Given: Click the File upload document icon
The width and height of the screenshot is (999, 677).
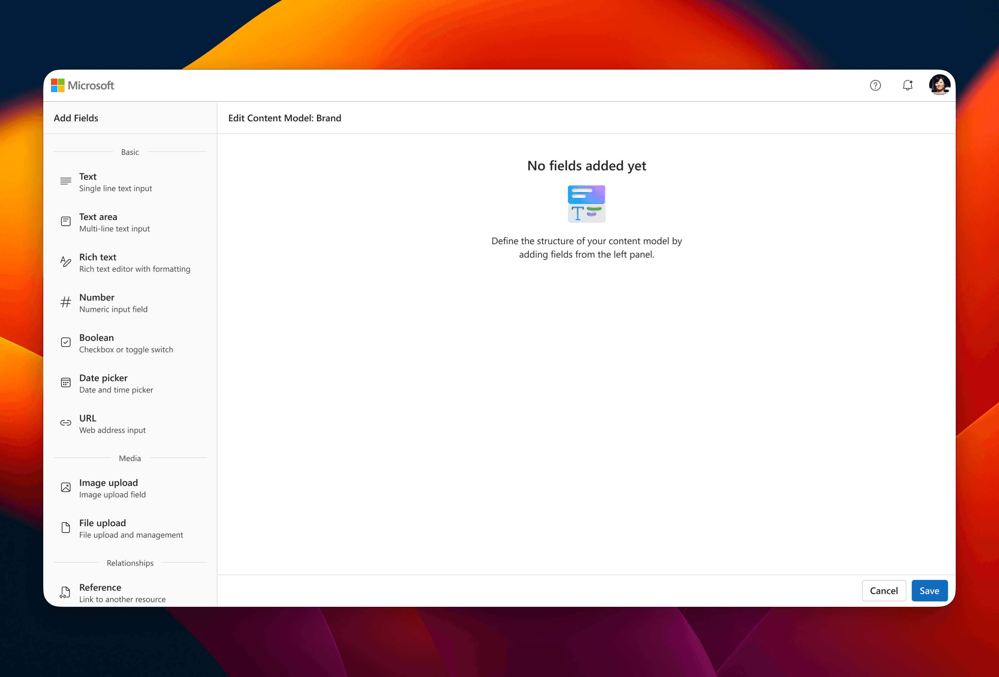Looking at the screenshot, I should [66, 528].
